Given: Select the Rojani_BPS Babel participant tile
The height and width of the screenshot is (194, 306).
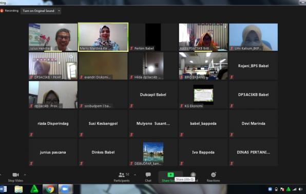Looking at the screenshot, I should click(253, 66).
